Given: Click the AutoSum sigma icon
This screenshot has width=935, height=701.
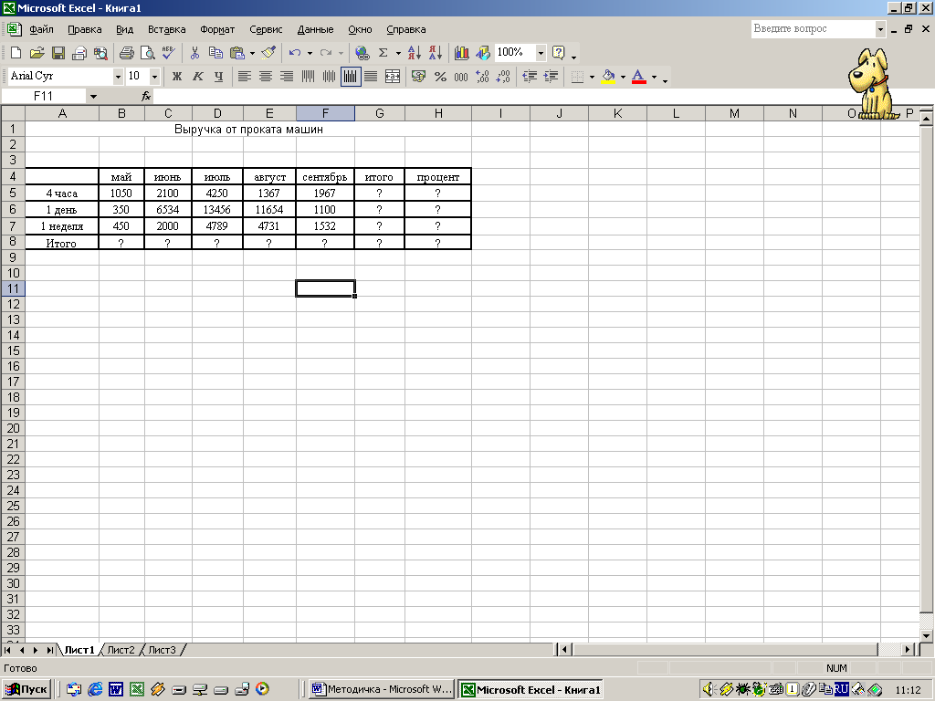Looking at the screenshot, I should [383, 53].
